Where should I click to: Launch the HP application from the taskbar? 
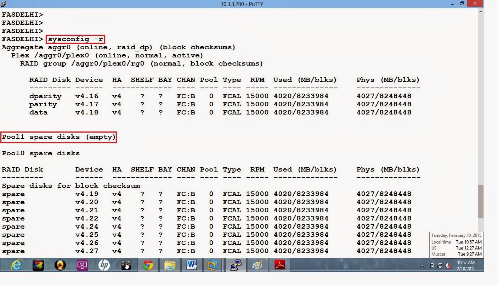click(104, 265)
